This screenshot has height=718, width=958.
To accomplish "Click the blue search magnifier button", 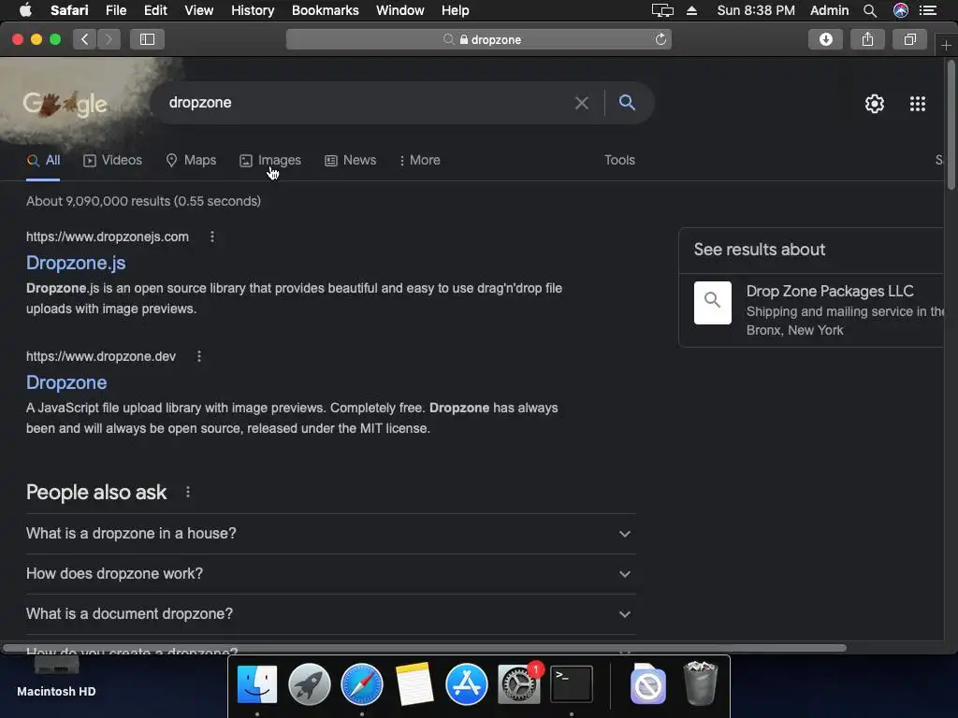I will (x=627, y=103).
